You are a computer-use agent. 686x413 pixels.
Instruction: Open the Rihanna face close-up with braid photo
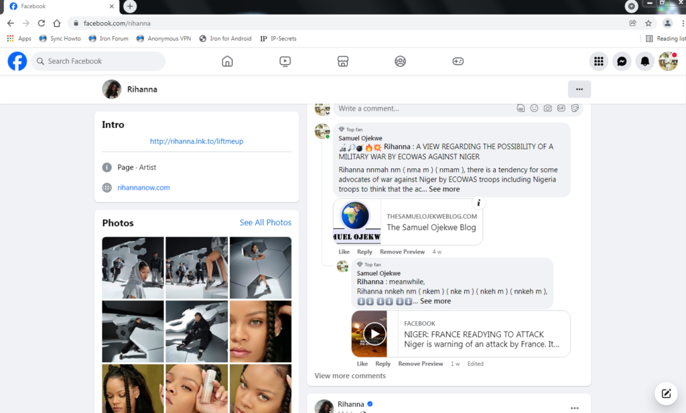click(261, 331)
